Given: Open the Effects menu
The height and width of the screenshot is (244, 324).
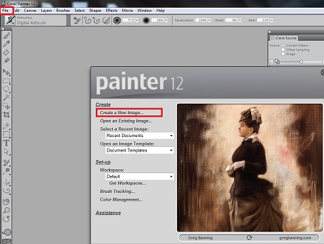Looking at the screenshot, I should [111, 10].
